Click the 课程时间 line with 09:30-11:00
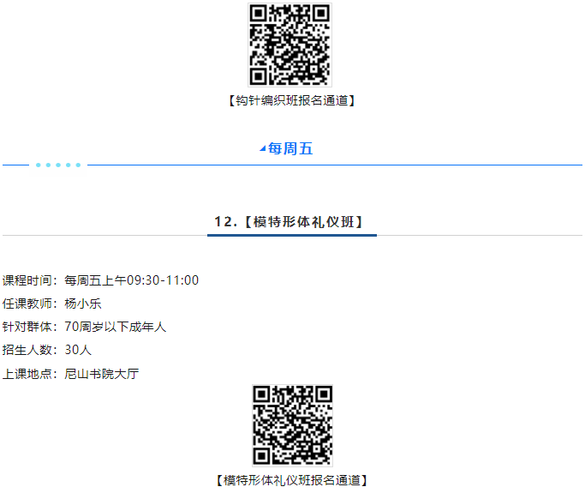The height and width of the screenshot is (493, 585). [101, 280]
